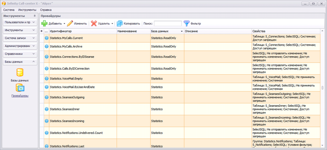Click gear icon of Statistics.VoiceMail.Empty row
Screen dimensions: 327x150
tap(47, 78)
